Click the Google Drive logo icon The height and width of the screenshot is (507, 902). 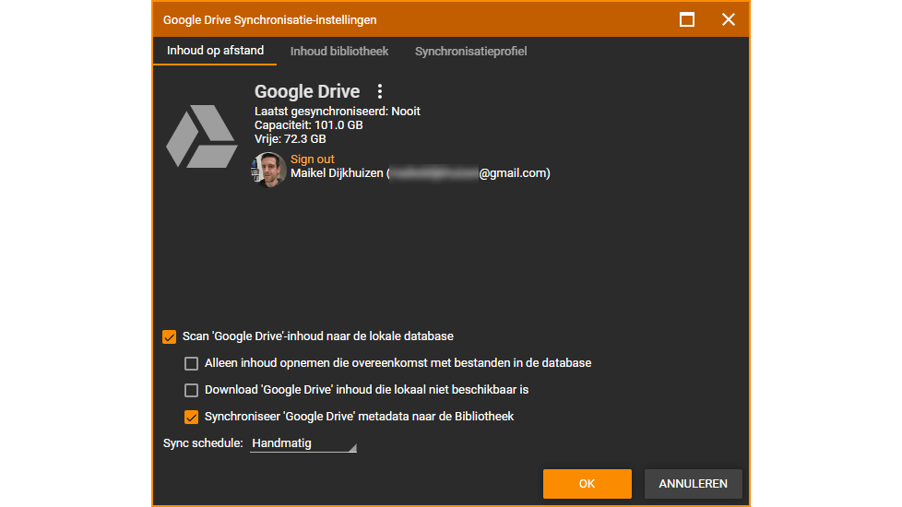coord(202,136)
